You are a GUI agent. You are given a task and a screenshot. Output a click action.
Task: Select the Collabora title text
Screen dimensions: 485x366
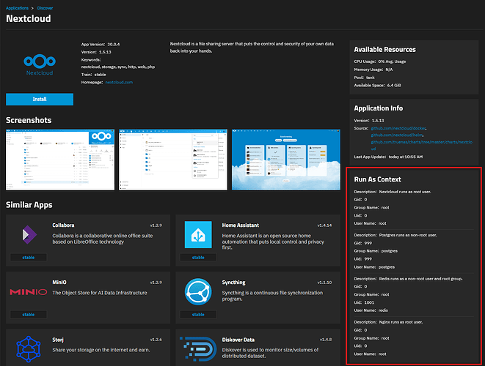pyautogui.click(x=63, y=225)
